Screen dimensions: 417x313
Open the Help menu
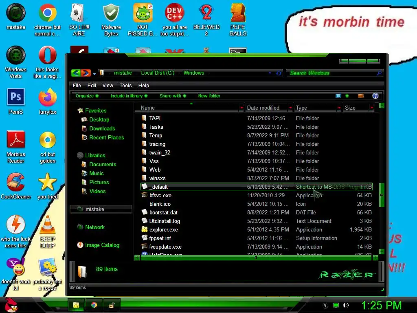point(144,86)
